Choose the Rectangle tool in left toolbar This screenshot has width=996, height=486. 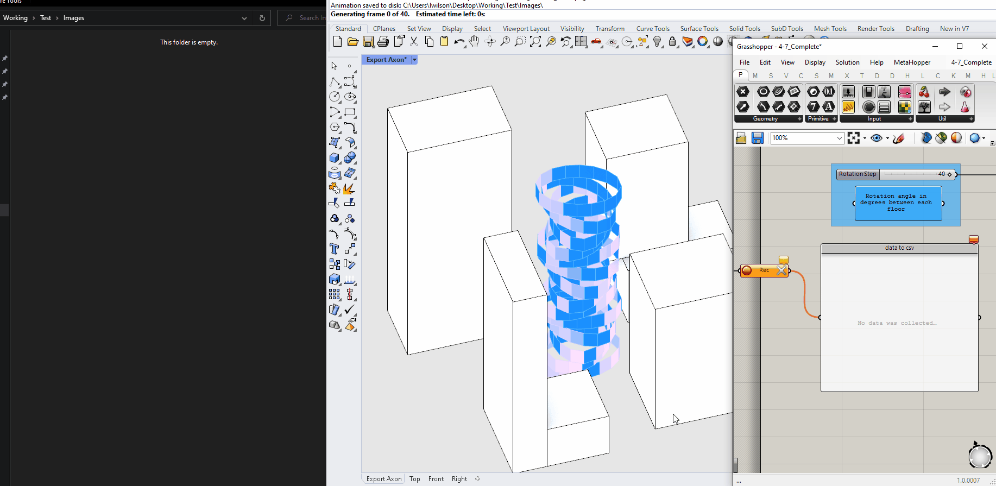[x=350, y=112]
